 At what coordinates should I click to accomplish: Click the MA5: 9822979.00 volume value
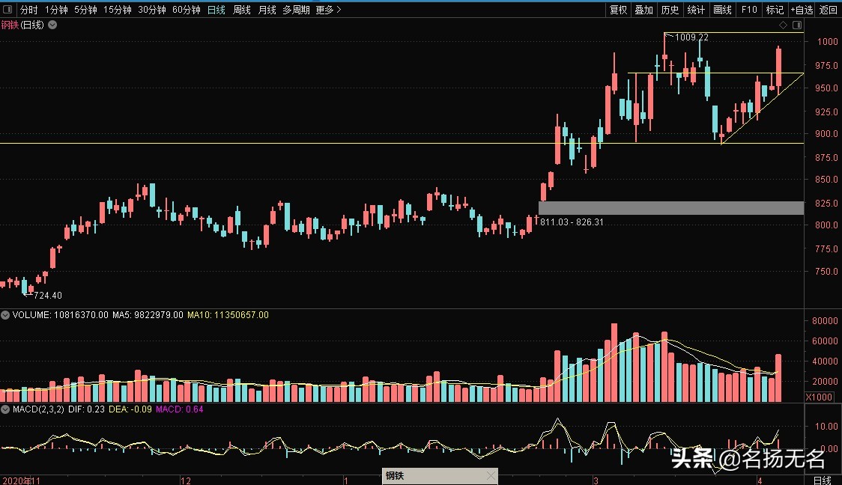[148, 315]
